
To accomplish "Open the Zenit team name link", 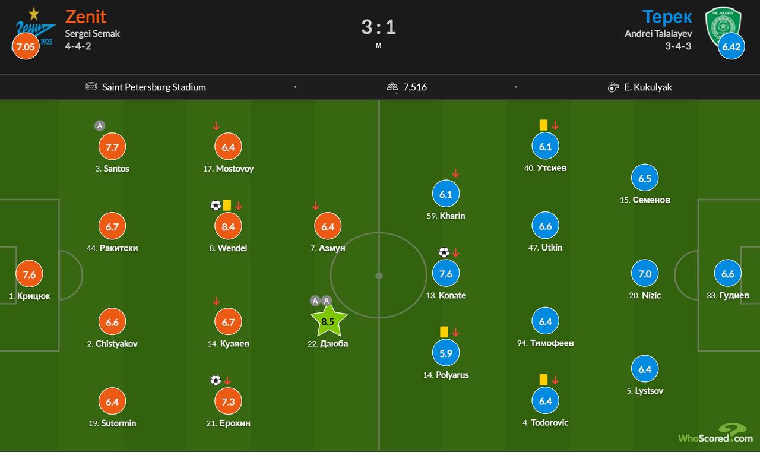I will 85,16.
